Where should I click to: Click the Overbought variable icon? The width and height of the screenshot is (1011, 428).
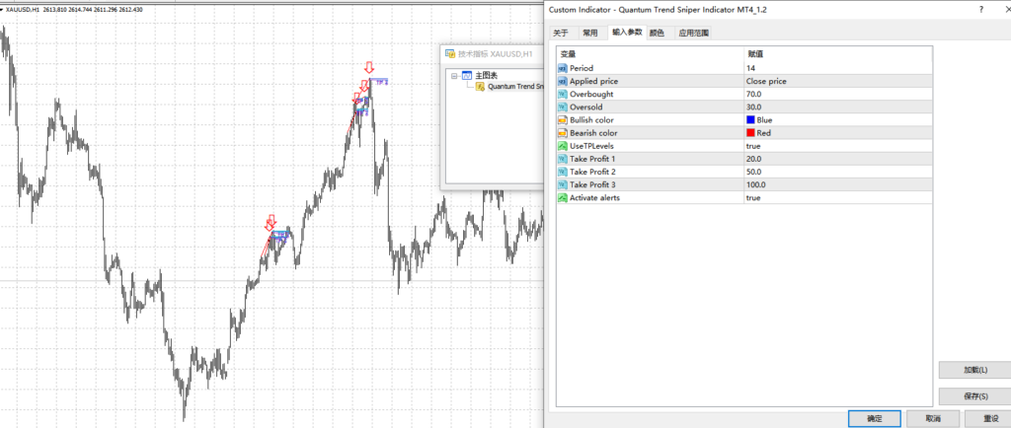point(563,94)
